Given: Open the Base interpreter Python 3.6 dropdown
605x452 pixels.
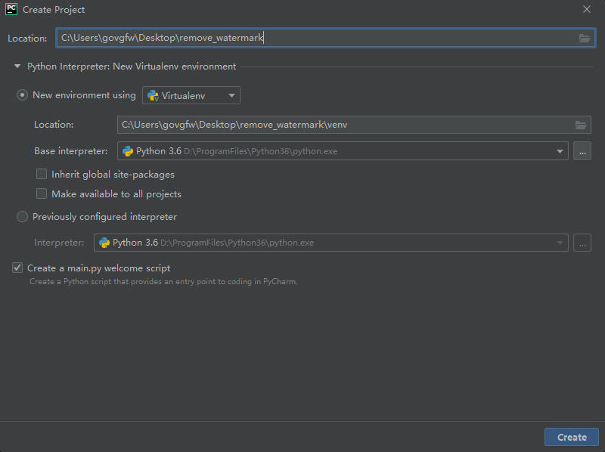Looking at the screenshot, I should click(343, 151).
